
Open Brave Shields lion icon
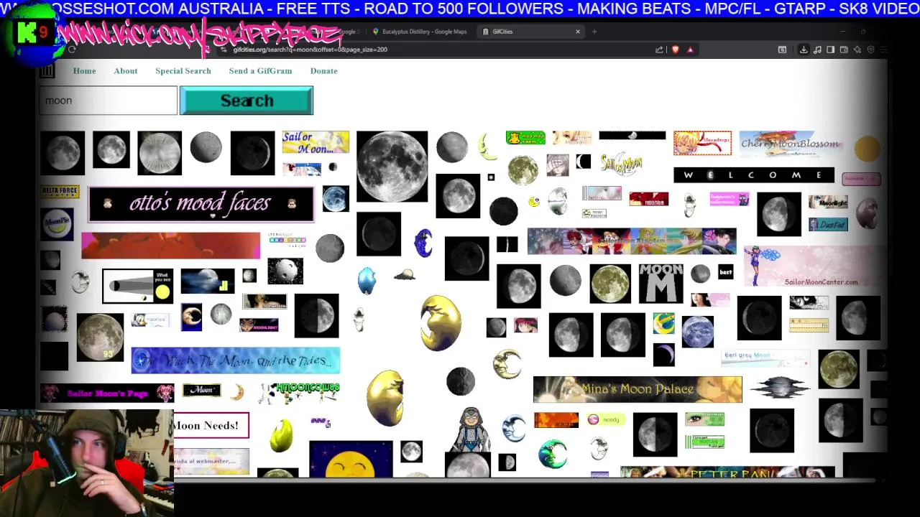point(675,50)
